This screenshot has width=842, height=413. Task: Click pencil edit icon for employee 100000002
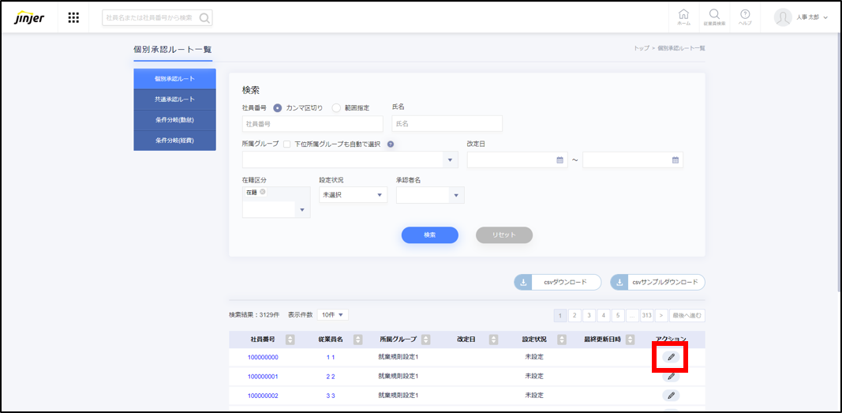coord(671,395)
